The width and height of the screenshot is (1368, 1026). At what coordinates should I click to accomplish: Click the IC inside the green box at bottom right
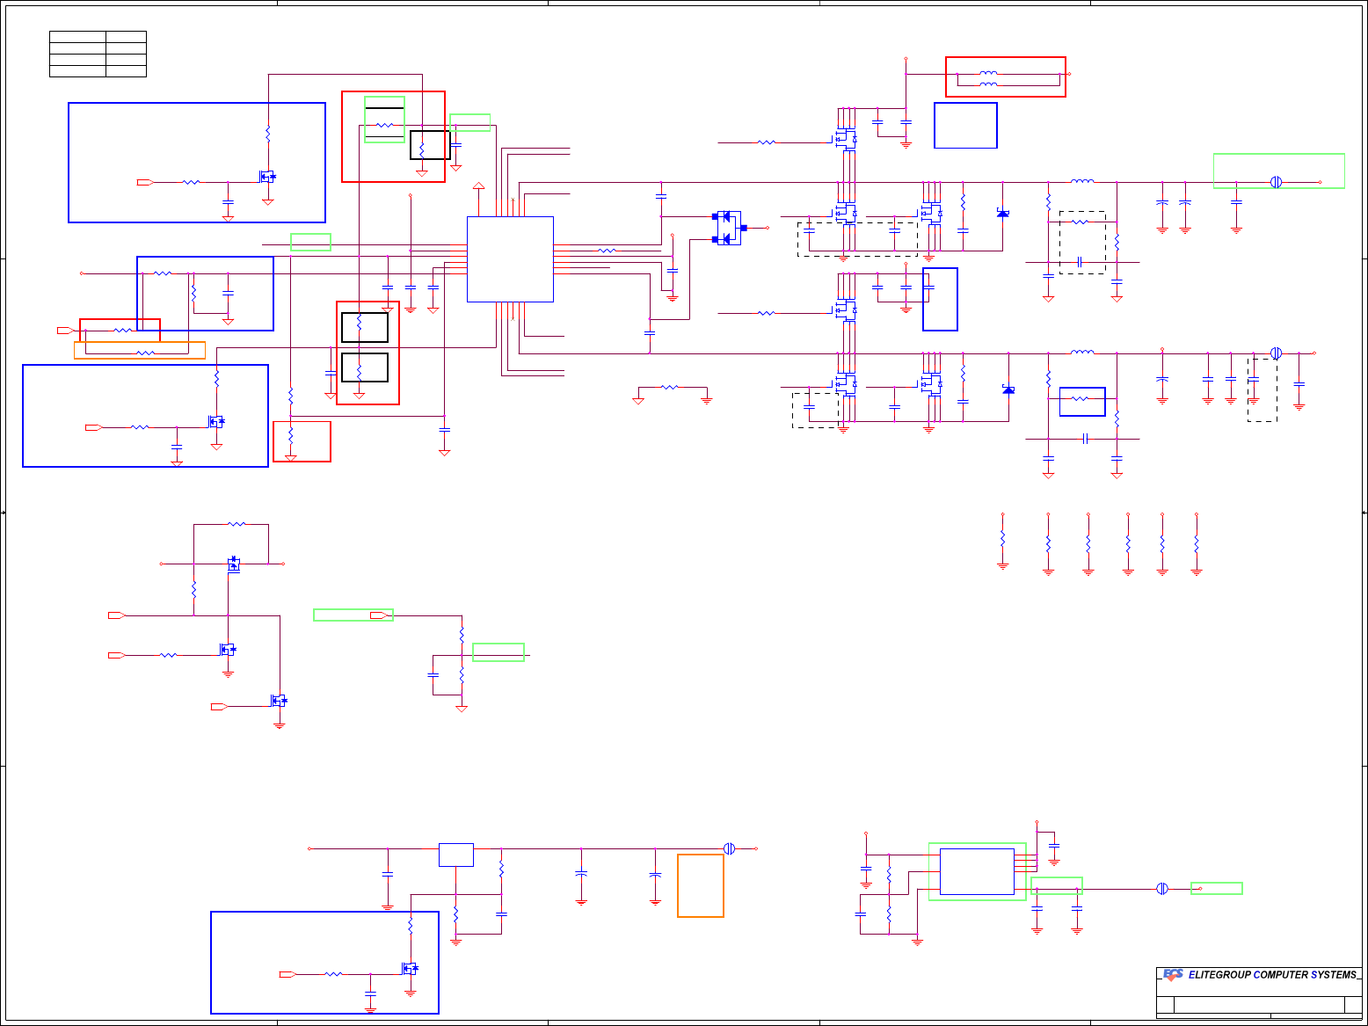click(x=977, y=871)
